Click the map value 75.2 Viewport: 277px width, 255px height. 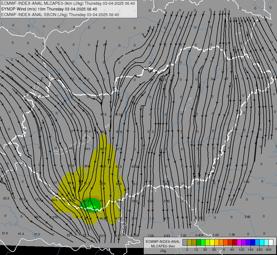(38, 199)
